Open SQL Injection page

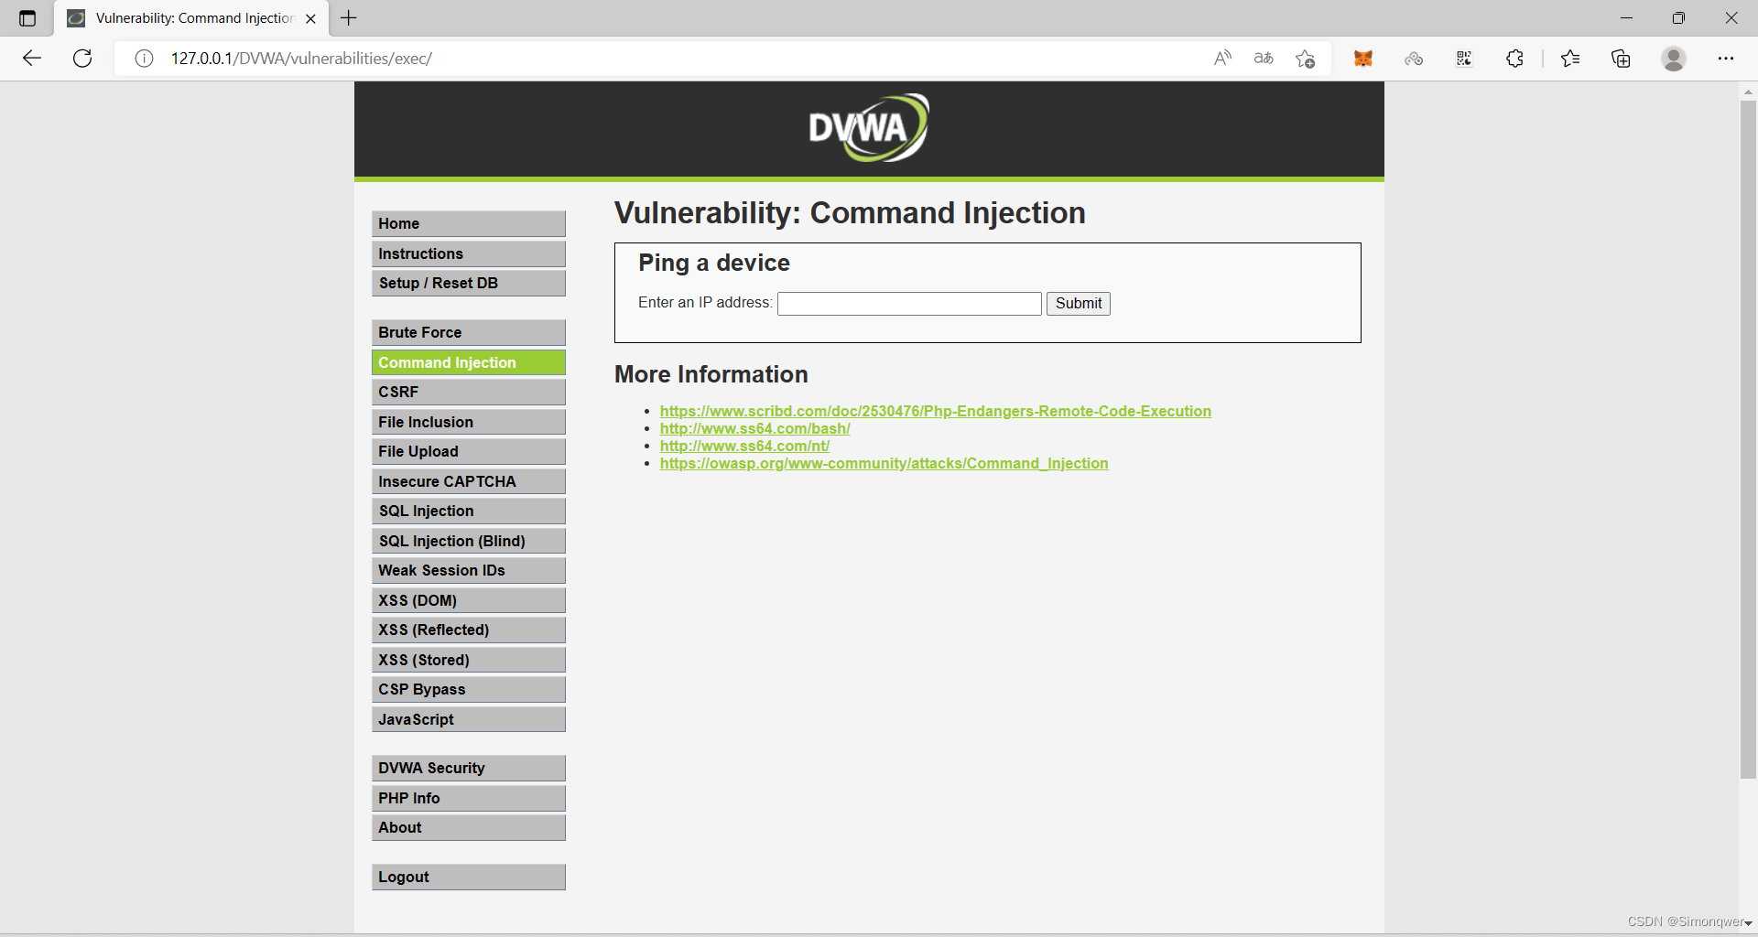pos(469,511)
